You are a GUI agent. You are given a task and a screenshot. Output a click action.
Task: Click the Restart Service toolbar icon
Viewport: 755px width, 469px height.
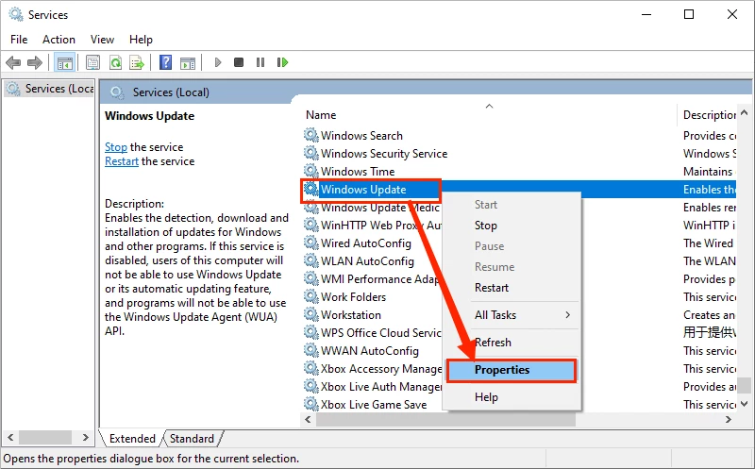282,62
